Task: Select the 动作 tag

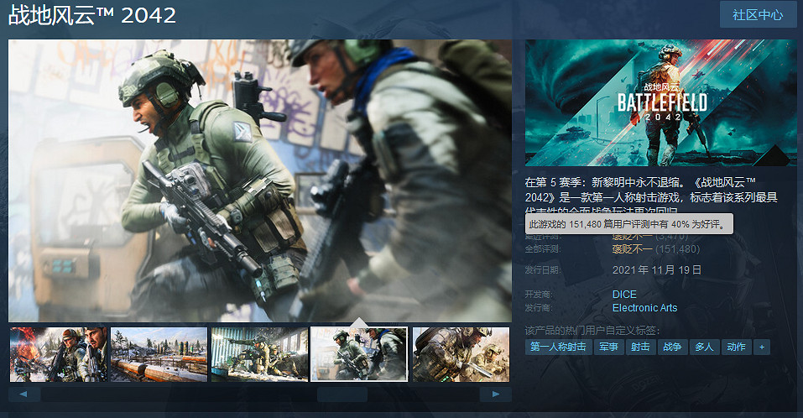Action: (x=736, y=347)
